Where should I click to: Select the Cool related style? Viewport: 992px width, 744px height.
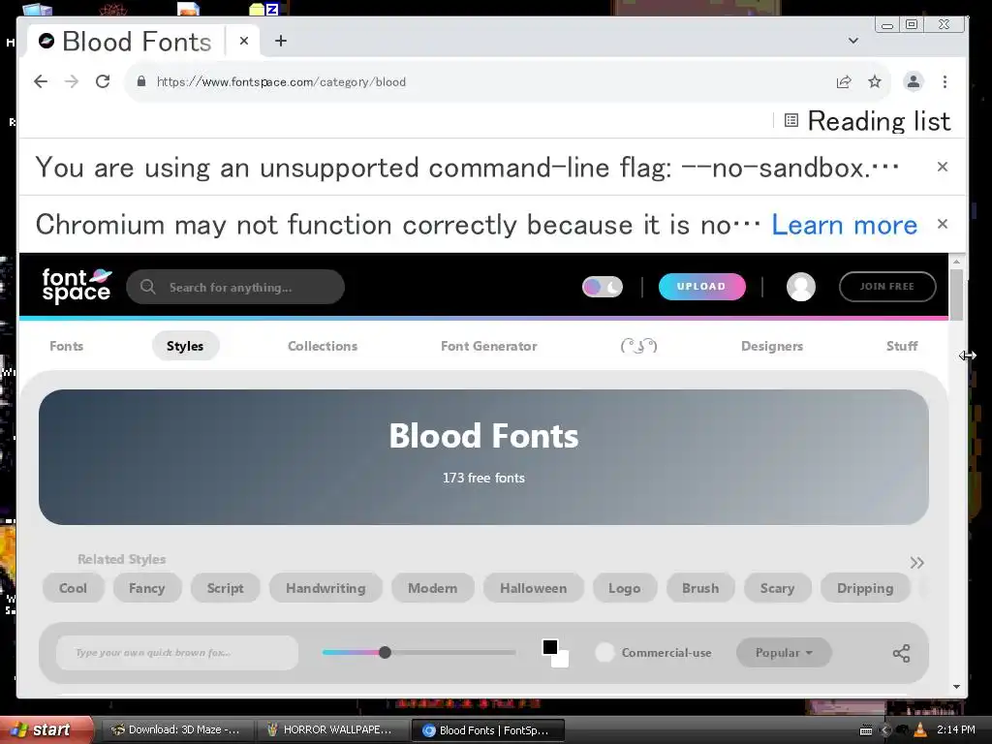tap(73, 588)
